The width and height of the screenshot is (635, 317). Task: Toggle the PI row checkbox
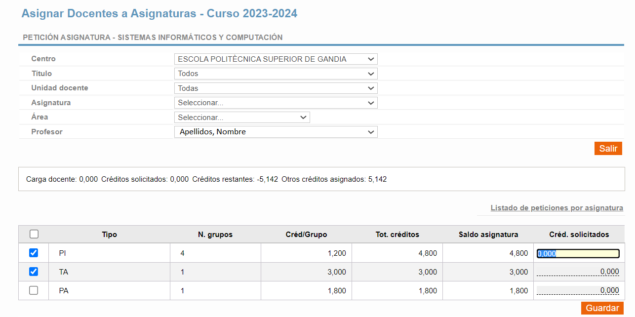[34, 253]
